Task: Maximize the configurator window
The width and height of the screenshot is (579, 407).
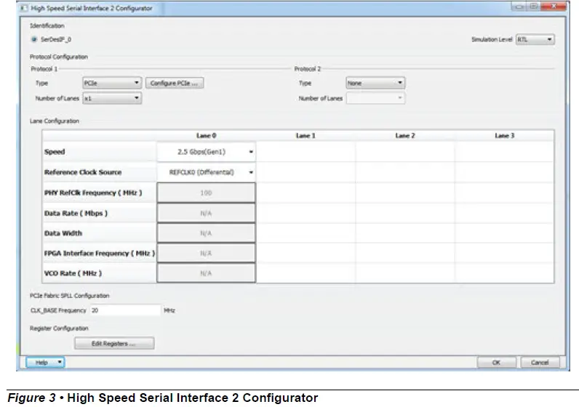Action: click(534, 7)
